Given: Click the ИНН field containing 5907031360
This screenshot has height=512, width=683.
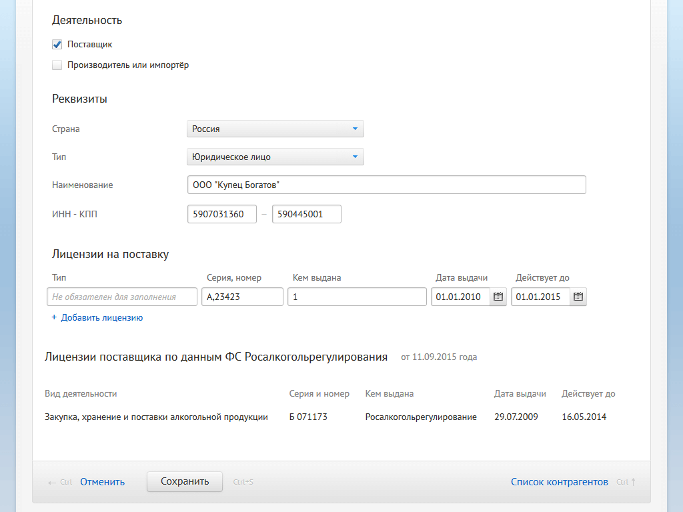Looking at the screenshot, I should coord(222,214).
